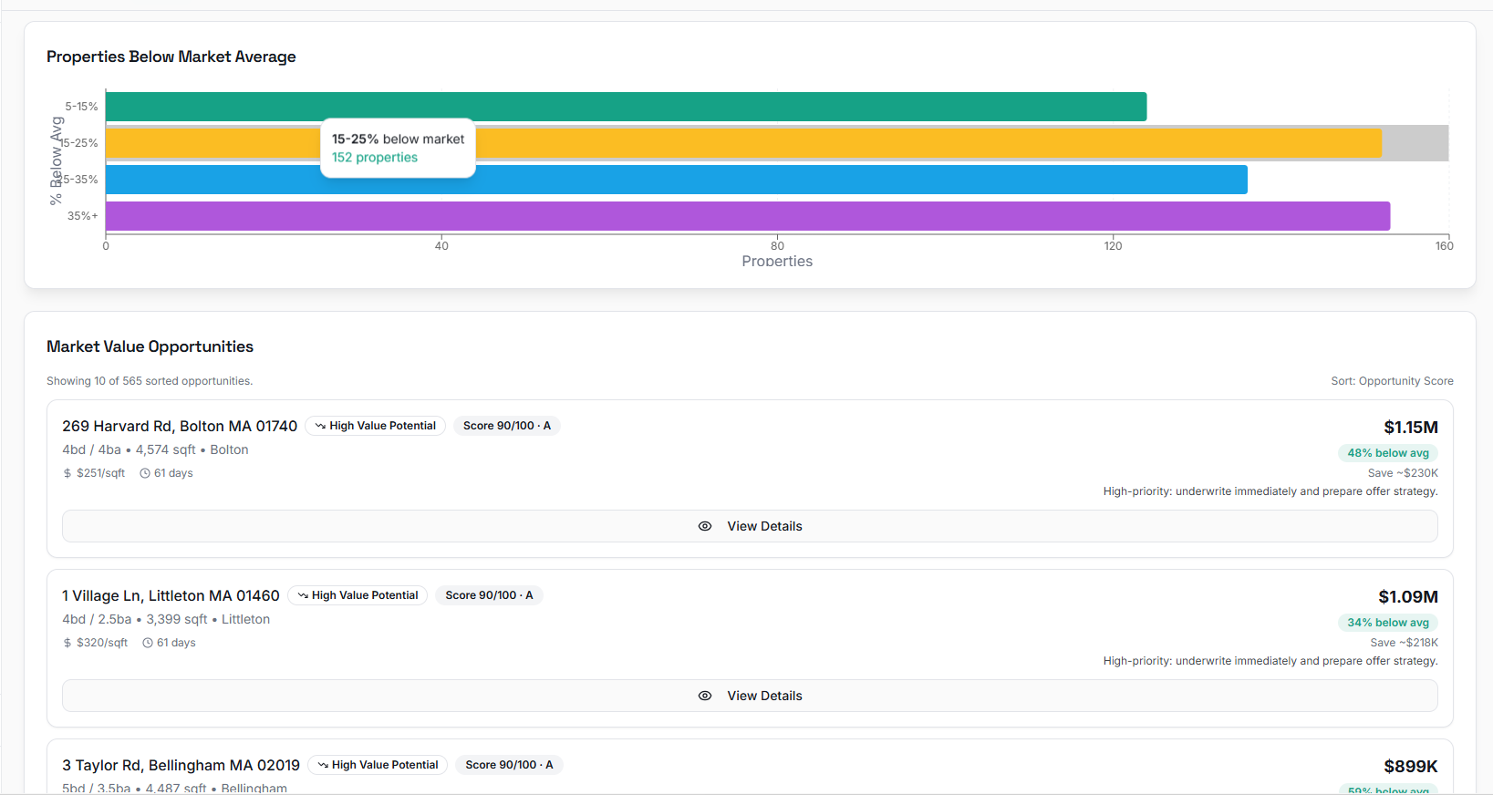Screen dimensions: 1493x795
Task: Click the $1.09M price
Action: [1407, 596]
